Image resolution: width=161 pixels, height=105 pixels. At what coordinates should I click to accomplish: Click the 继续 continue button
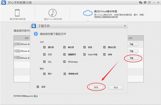point(96,88)
